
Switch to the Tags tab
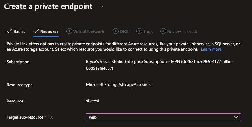coord(148,32)
